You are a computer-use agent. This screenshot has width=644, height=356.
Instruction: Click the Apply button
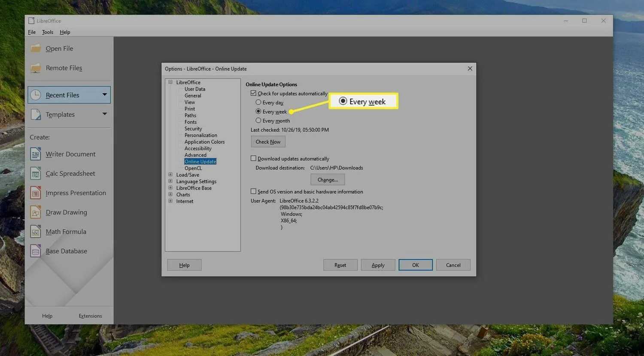(378, 265)
